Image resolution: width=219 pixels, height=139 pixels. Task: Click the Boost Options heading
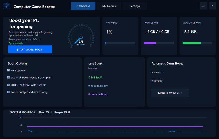pyautogui.click(x=18, y=63)
